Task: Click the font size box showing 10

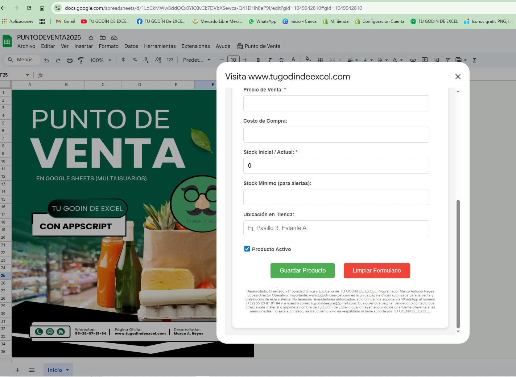Action: tap(234, 60)
